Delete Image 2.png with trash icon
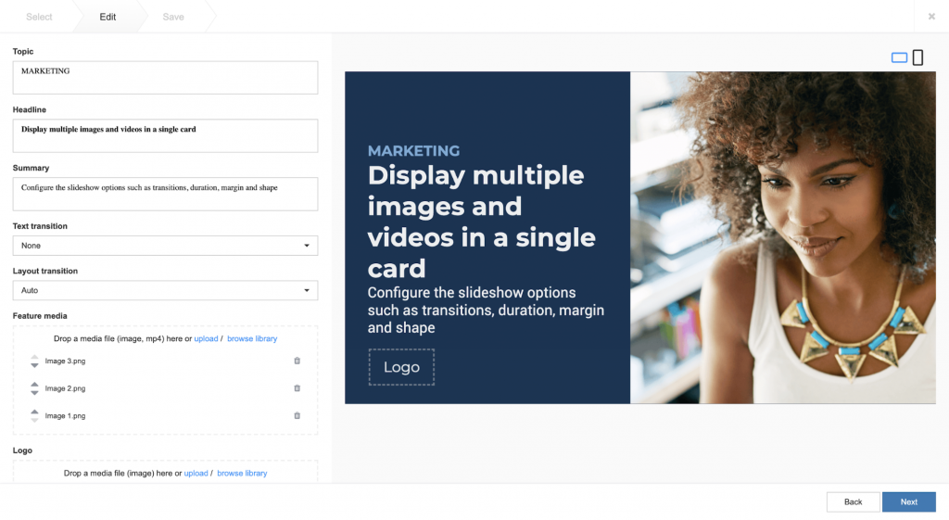 point(297,388)
